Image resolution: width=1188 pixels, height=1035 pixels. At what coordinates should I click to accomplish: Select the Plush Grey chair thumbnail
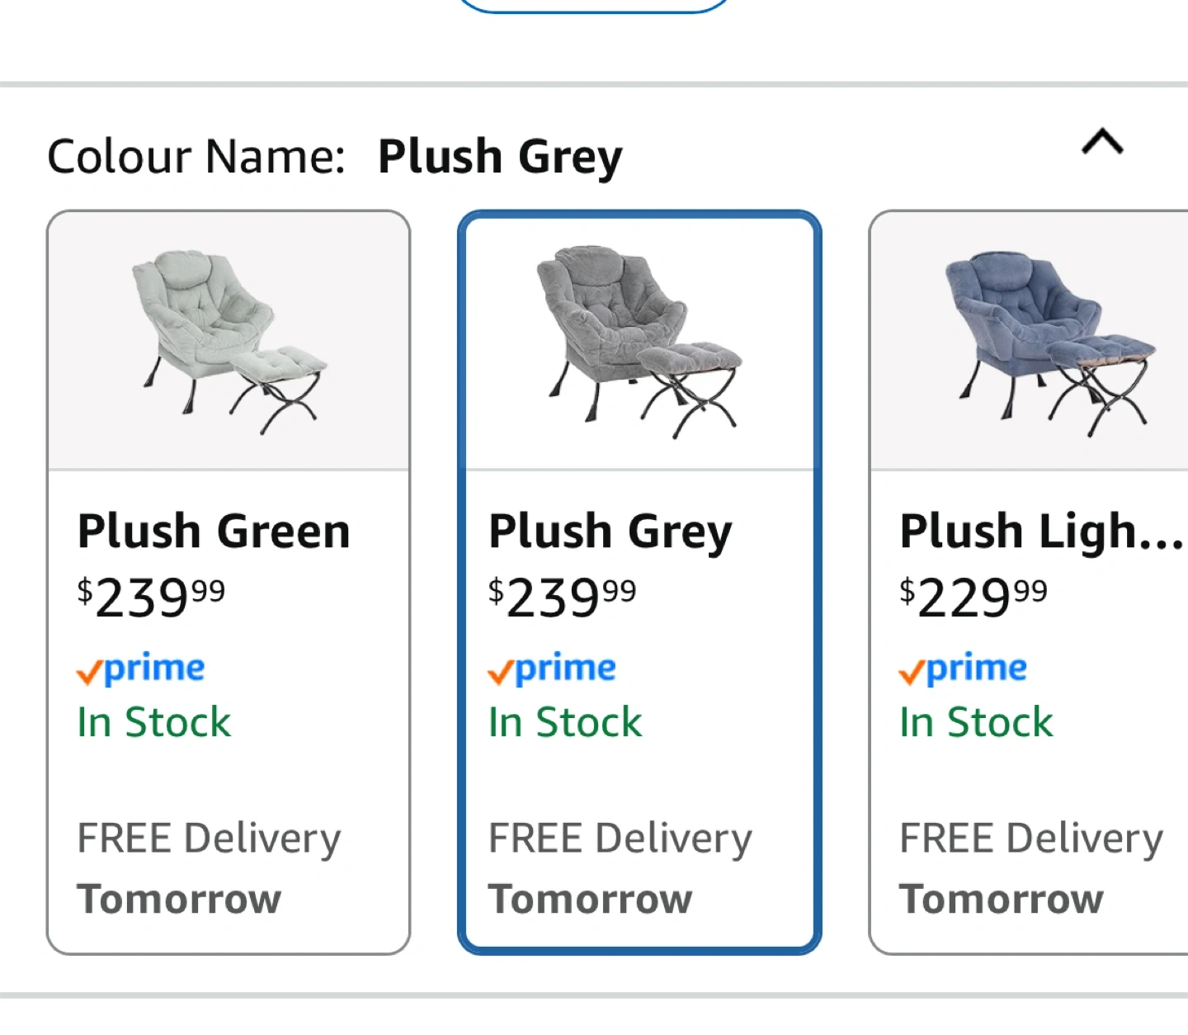[639, 342]
